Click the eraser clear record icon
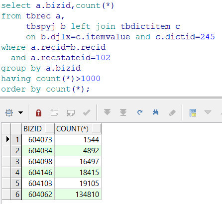This screenshot has height=204, width=222. pyautogui.click(x=172, y=113)
